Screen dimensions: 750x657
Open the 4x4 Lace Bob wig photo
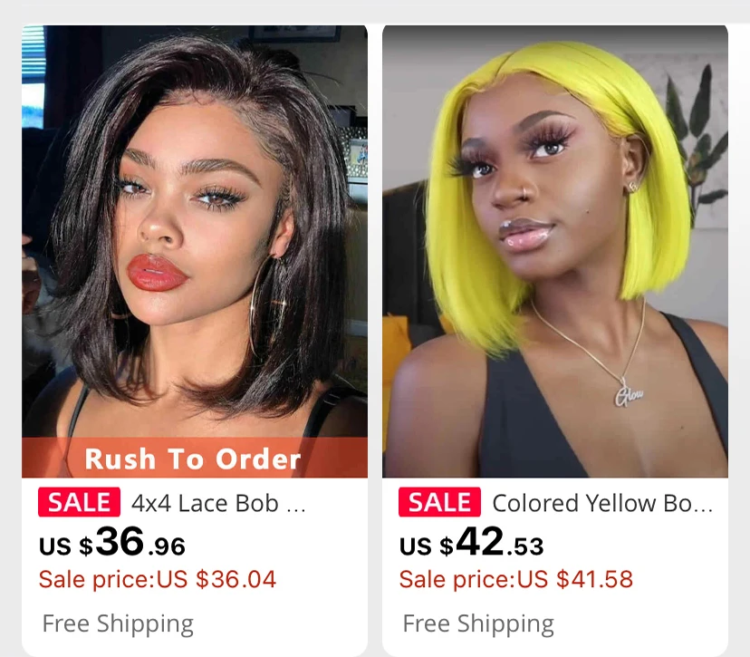195,251
